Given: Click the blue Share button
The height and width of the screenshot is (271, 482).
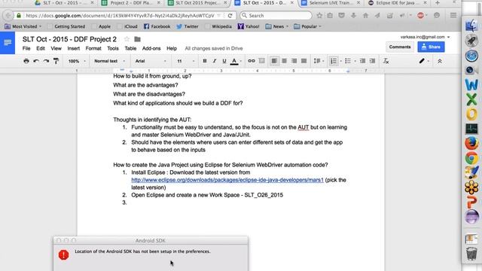Looking at the screenshot, I should 431,47.
